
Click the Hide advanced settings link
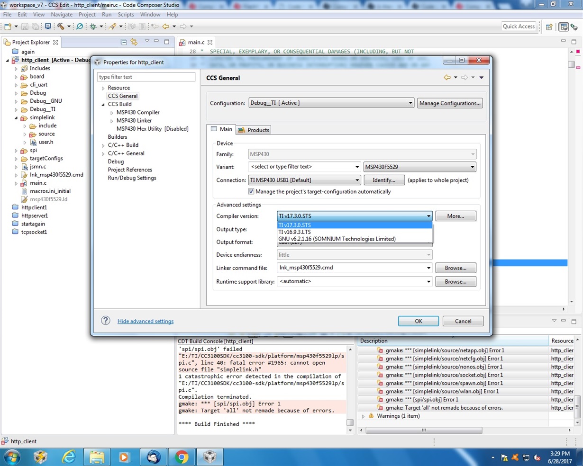pos(146,321)
